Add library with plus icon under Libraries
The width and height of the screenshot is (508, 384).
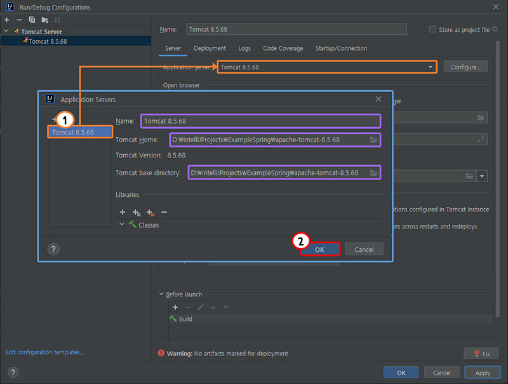[x=123, y=212]
